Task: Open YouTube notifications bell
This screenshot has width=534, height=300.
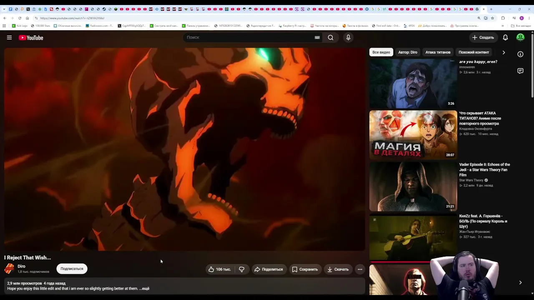Action: coord(505,37)
